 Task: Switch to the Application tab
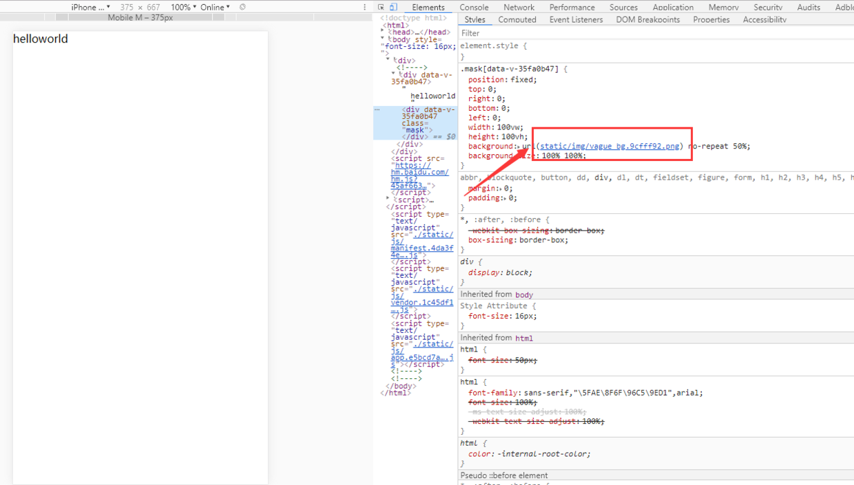click(x=673, y=7)
